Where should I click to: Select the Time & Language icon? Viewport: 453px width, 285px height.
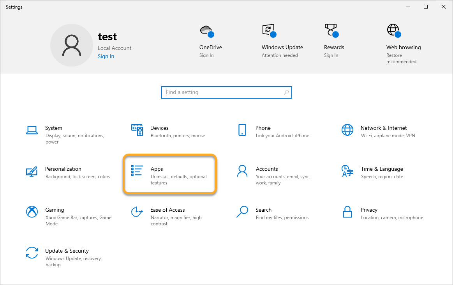(347, 171)
